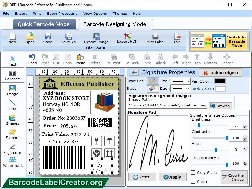The image size is (252, 189).
Task: Open the Batch Processing menu
Action: pos(62,14)
